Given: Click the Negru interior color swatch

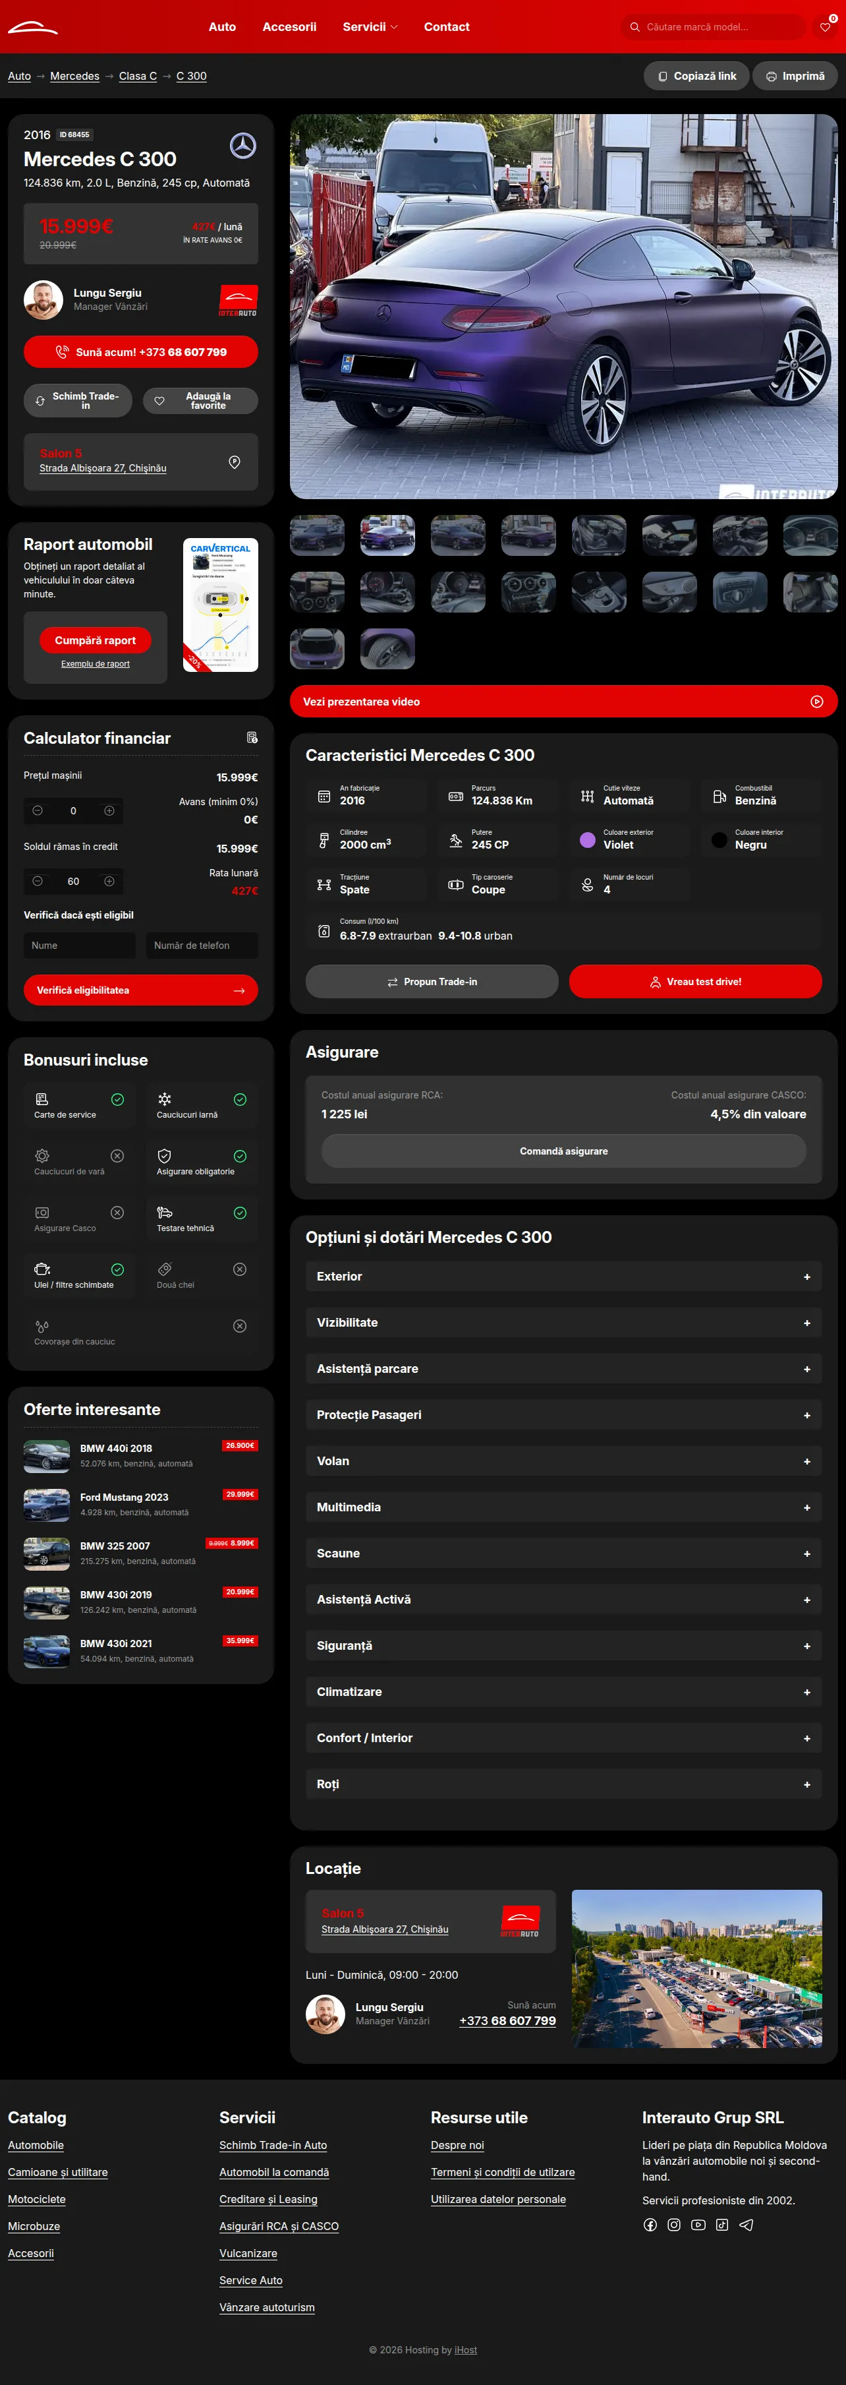Looking at the screenshot, I should (719, 840).
